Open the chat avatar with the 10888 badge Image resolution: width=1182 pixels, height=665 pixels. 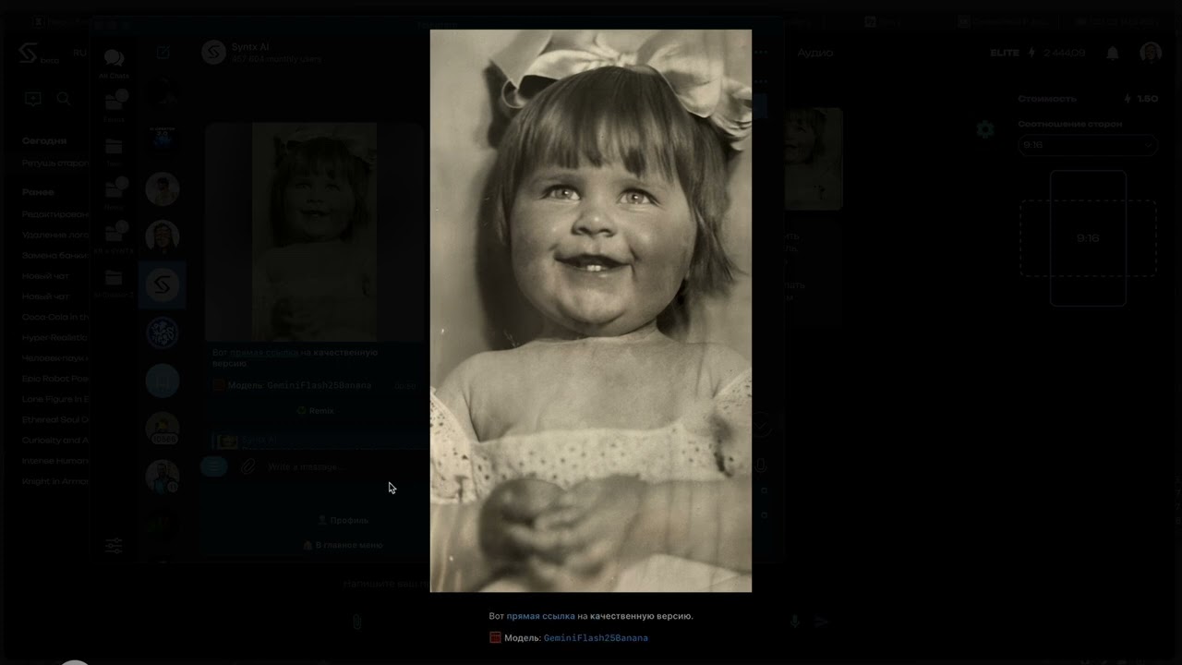click(163, 429)
